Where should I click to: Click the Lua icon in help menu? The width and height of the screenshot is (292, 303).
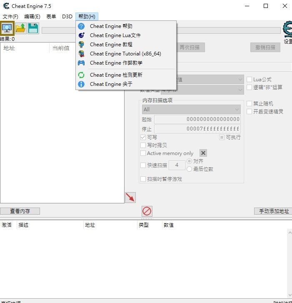point(81,35)
